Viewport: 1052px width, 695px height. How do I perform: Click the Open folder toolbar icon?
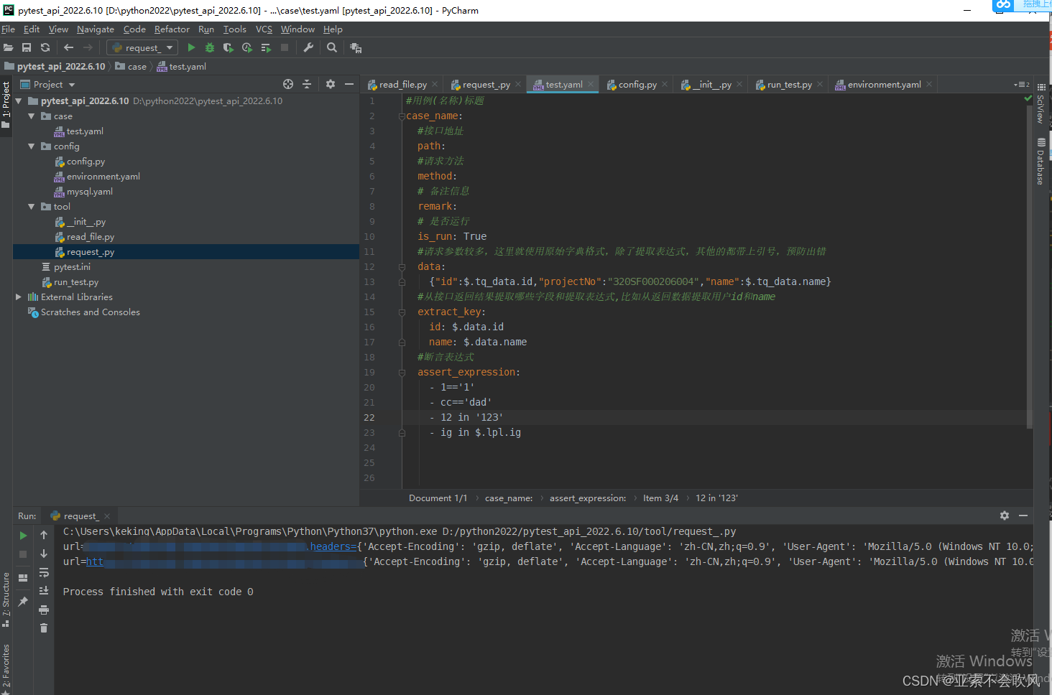(x=9, y=47)
